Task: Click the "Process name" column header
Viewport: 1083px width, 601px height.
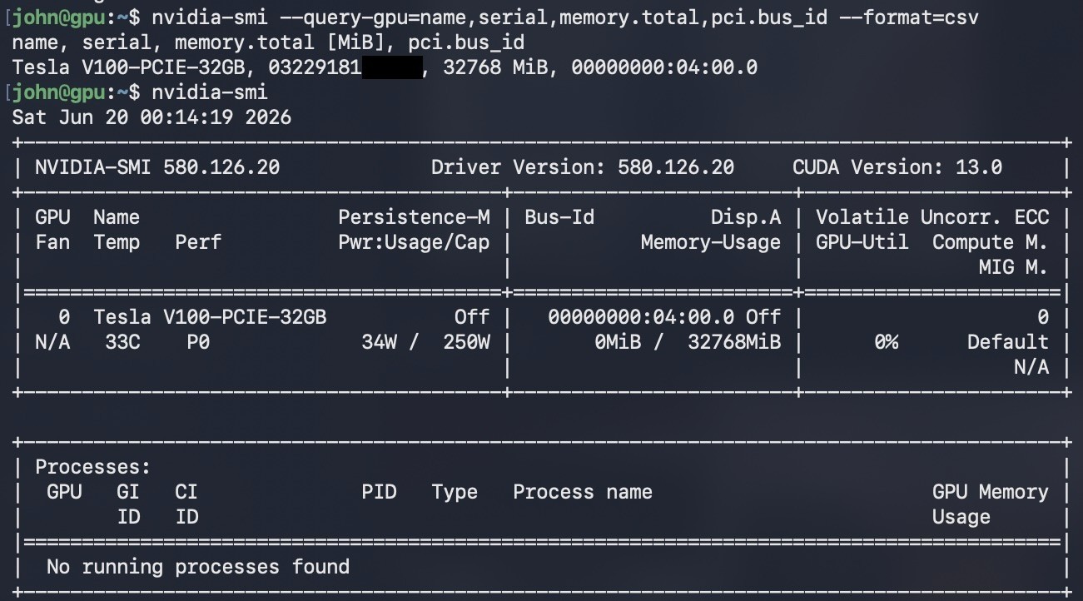Action: point(583,491)
